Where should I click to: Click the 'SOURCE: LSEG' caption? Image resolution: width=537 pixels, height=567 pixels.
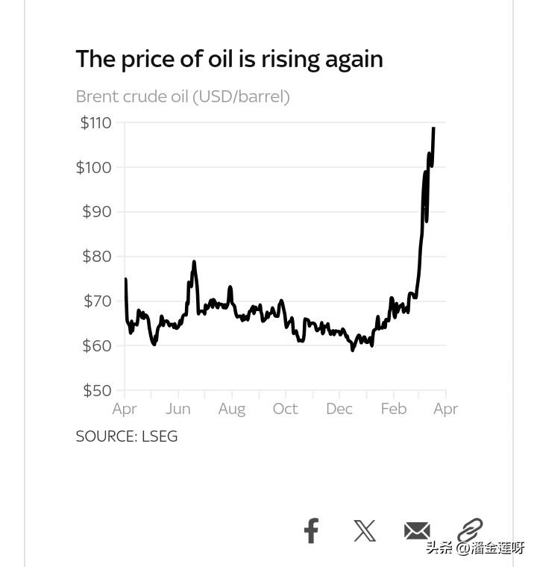coord(127,436)
